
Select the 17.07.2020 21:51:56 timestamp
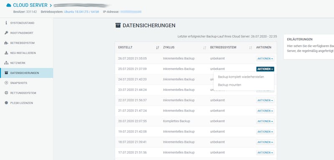132,152
